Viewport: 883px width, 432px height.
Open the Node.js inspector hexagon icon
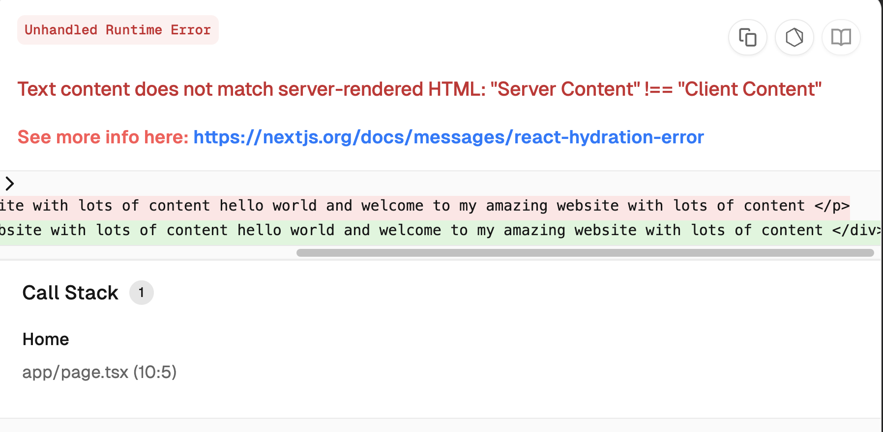pyautogui.click(x=794, y=37)
